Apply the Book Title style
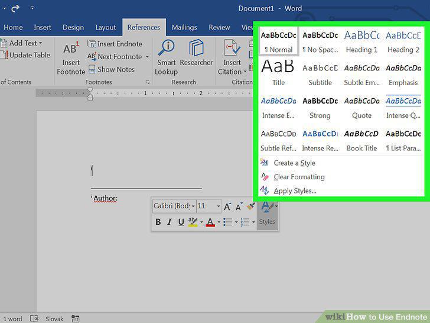The image size is (430, 323). coord(361,140)
